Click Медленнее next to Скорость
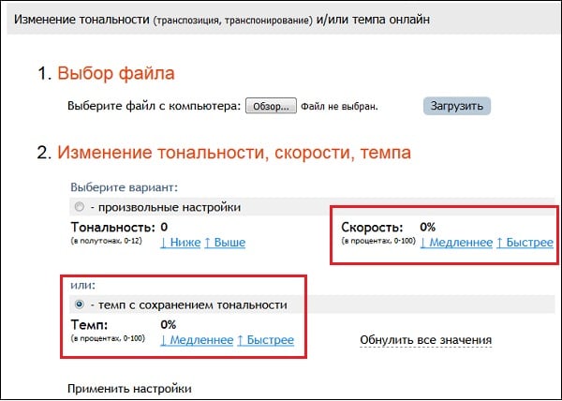 [x=456, y=243]
